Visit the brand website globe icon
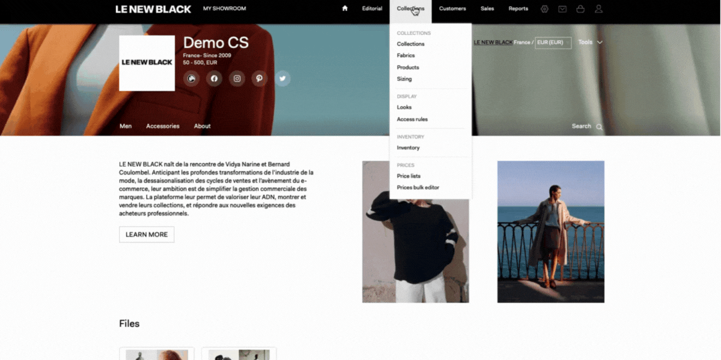Image resolution: width=721 pixels, height=360 pixels. pyautogui.click(x=191, y=79)
